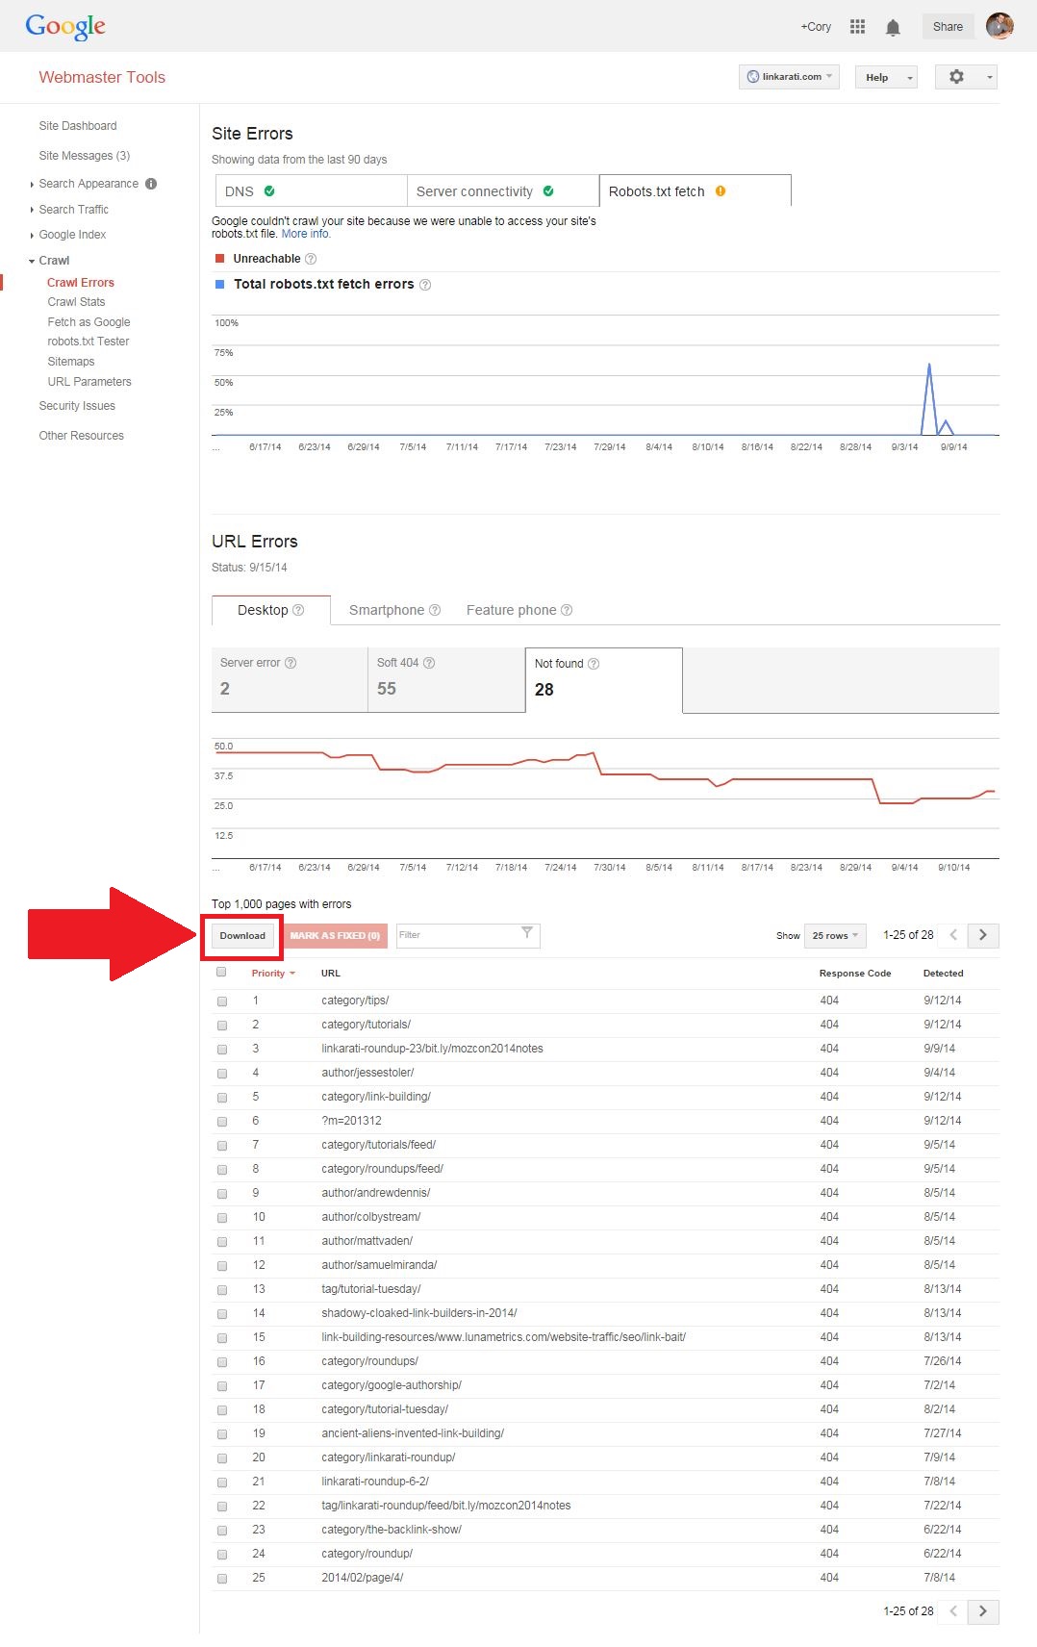
Task: Open the Google apps grid icon
Action: [x=857, y=27]
